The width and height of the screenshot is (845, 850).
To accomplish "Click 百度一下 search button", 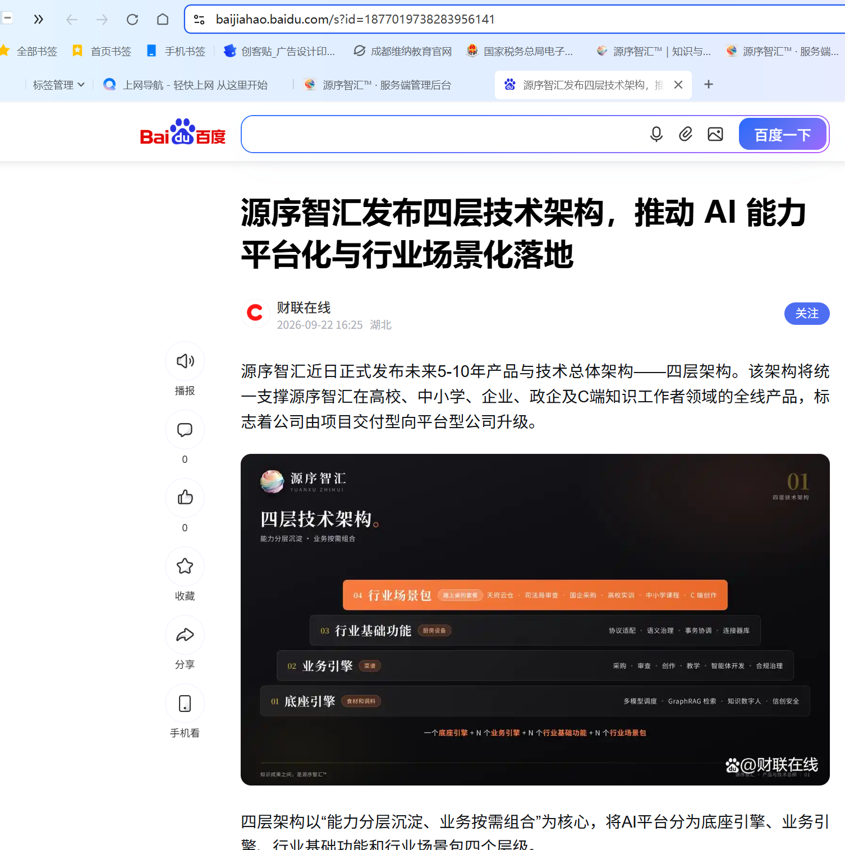I will [x=783, y=134].
